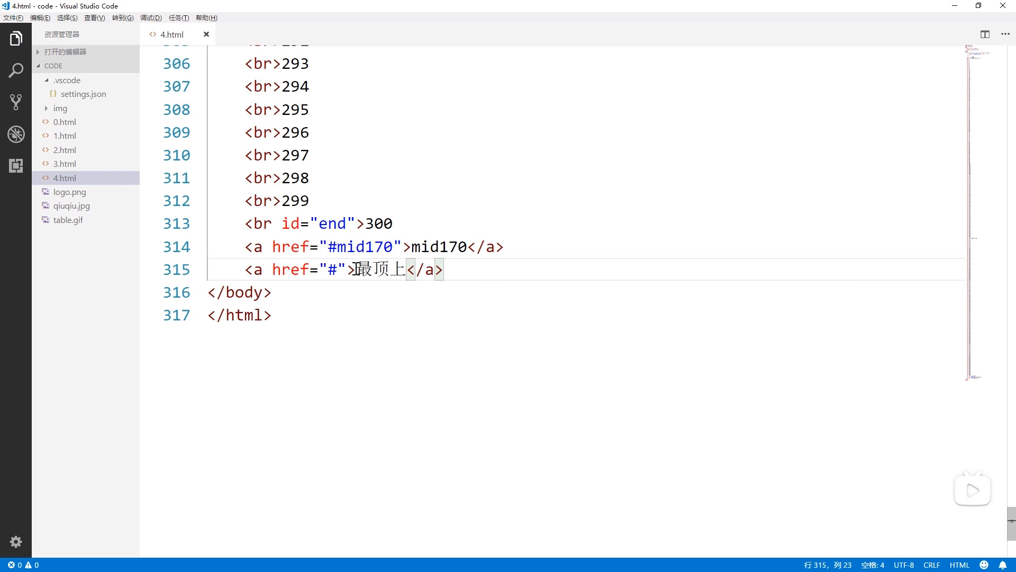Viewport: 1016px width, 572px height.
Task: Change CRLF line ending in status bar
Action: [931, 565]
